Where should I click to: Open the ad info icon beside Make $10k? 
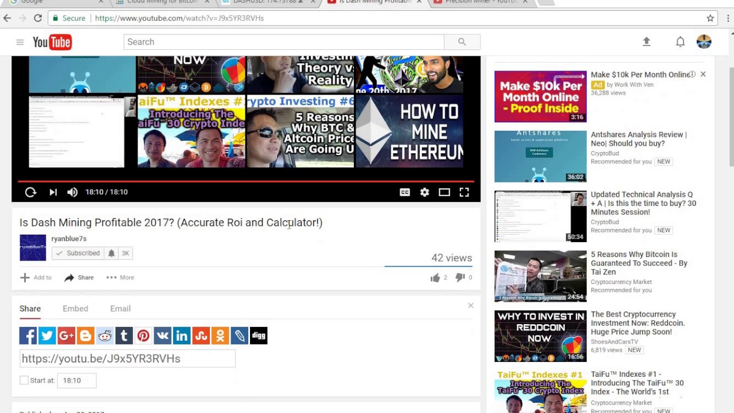pos(692,75)
